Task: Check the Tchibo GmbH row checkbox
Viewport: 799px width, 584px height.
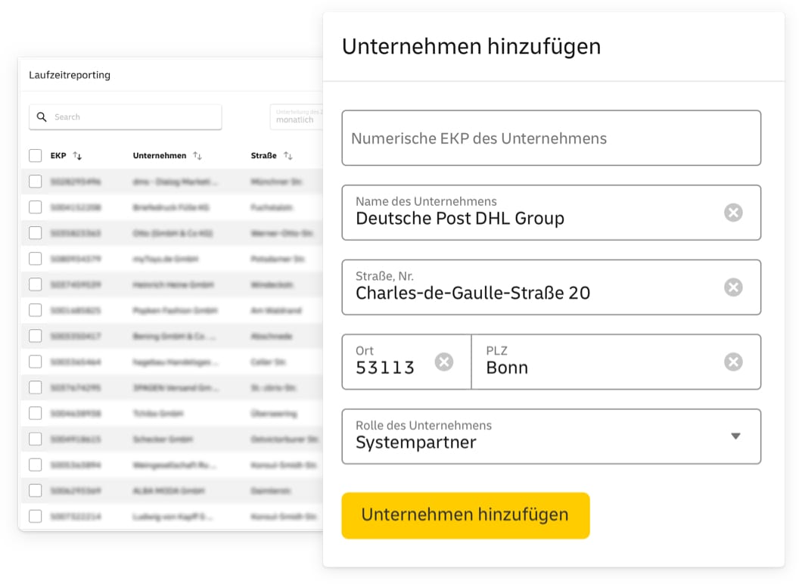Action: [x=36, y=413]
